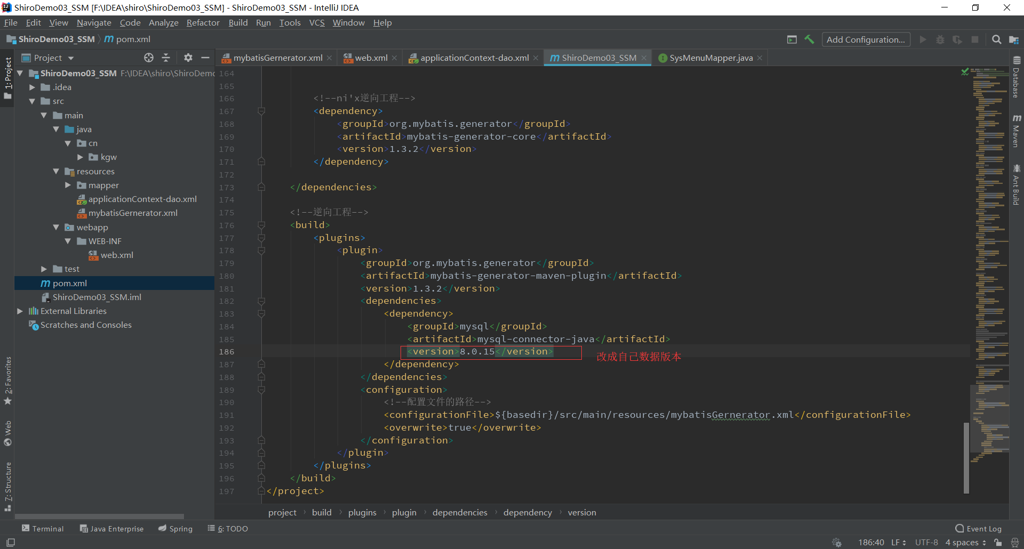Toggle fold marker at line 167 dependency
Screen dimensions: 1024x549
click(x=261, y=111)
